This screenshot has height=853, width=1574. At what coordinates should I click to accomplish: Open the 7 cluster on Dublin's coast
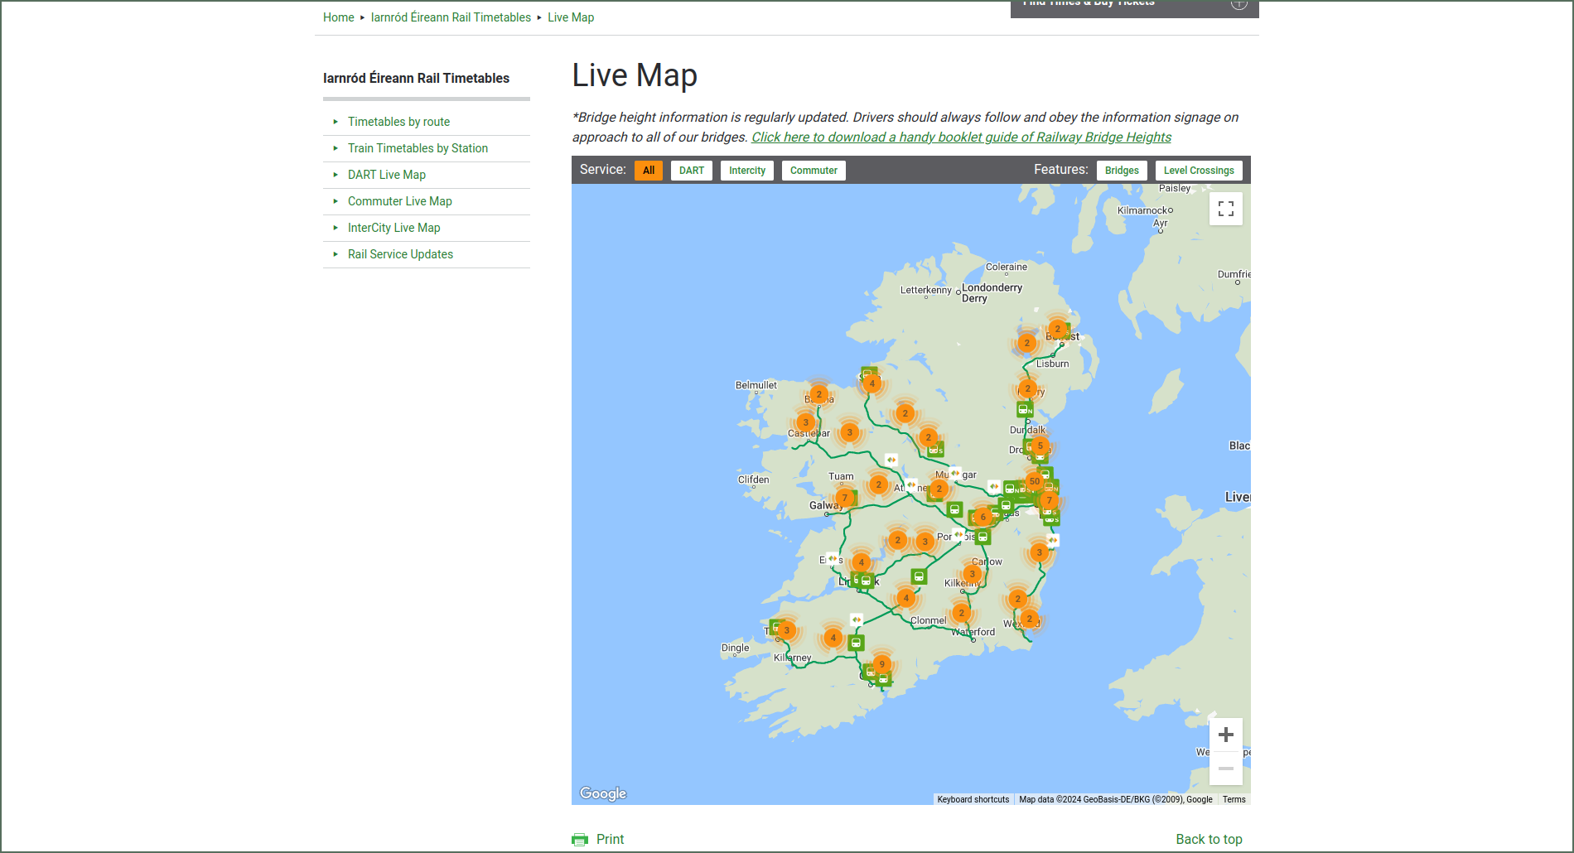(x=1049, y=500)
